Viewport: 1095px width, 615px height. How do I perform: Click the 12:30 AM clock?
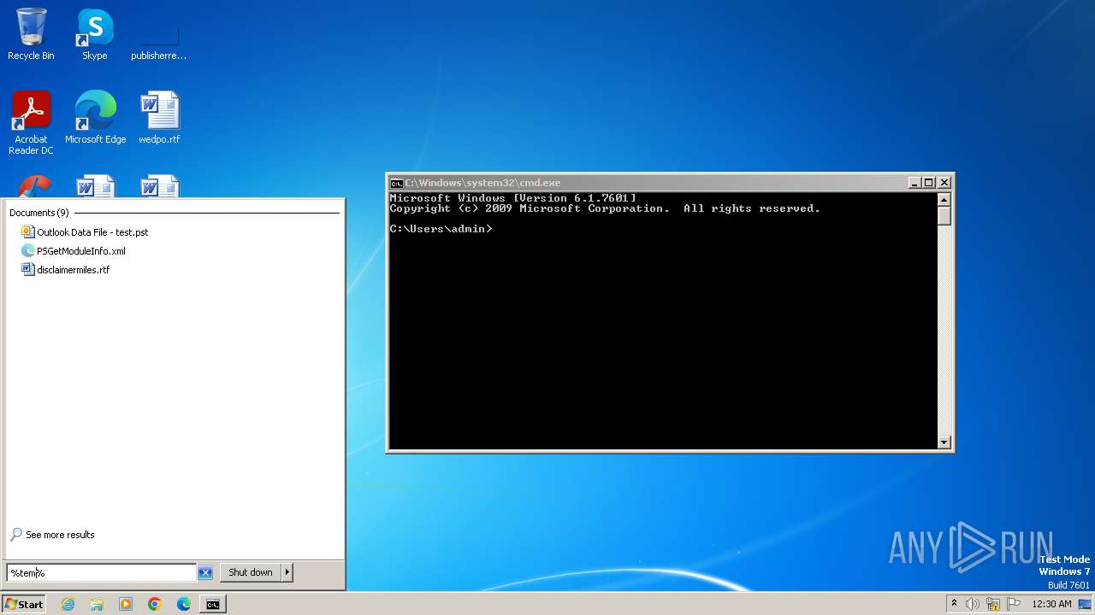click(1051, 604)
